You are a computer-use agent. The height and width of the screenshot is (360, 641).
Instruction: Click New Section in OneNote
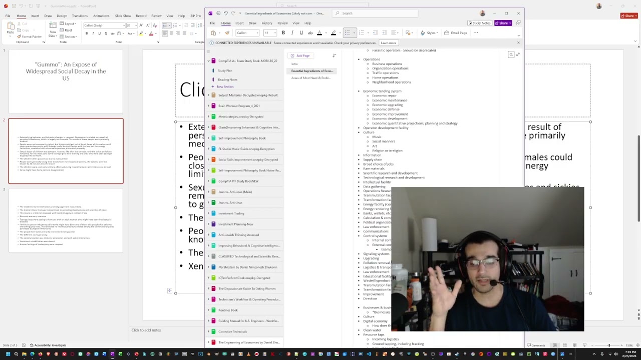(223, 87)
